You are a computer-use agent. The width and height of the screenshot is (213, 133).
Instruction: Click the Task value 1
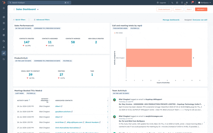[x=92, y=75]
